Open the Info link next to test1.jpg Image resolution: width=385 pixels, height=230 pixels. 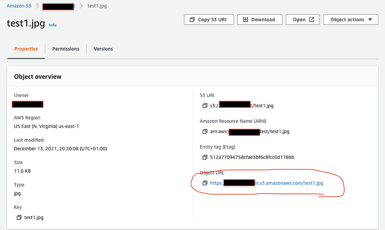[53, 25]
